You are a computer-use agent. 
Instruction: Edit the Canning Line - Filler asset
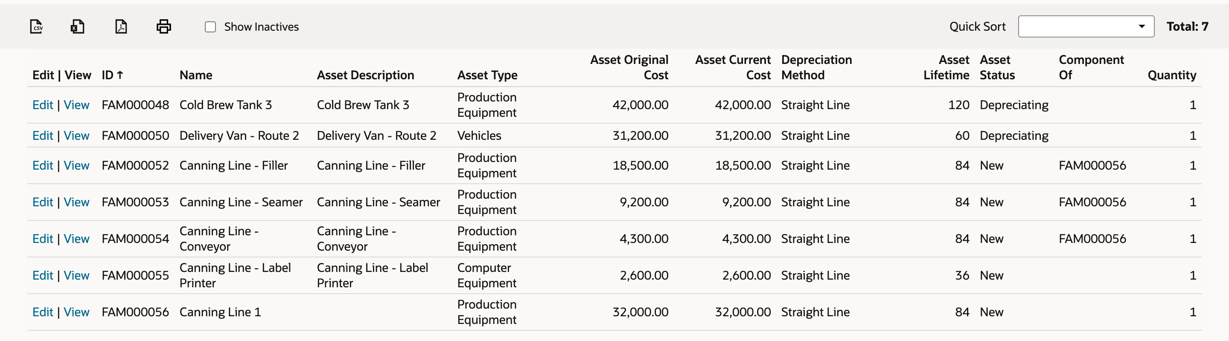43,166
